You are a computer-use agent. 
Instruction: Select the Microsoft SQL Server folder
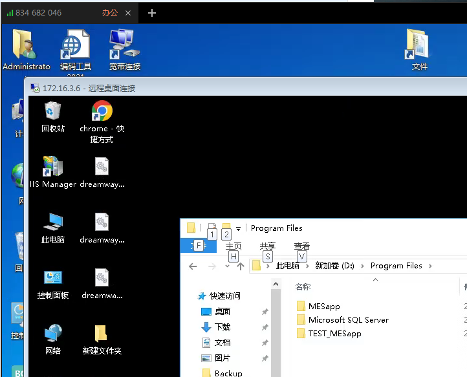[x=348, y=319]
